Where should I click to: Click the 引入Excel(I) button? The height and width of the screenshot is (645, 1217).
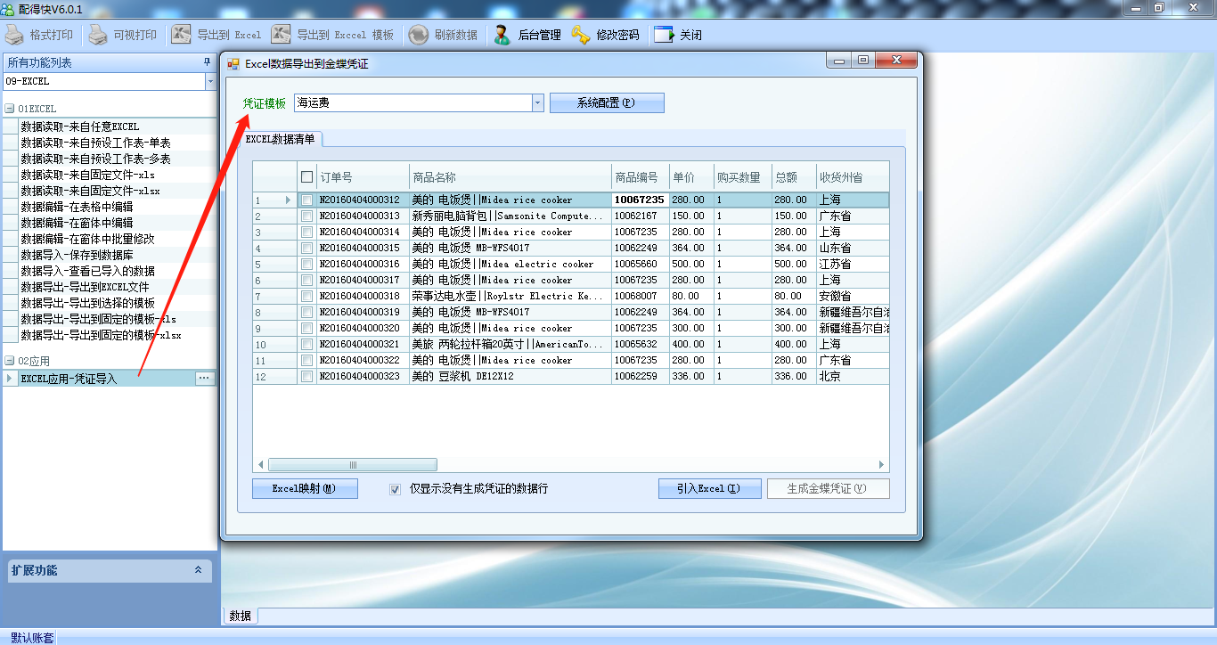(710, 488)
